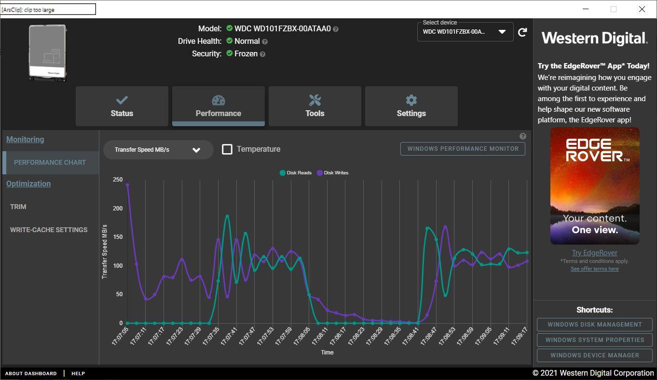
Task: Click the help icon beside Drive Health
Action: click(x=265, y=41)
